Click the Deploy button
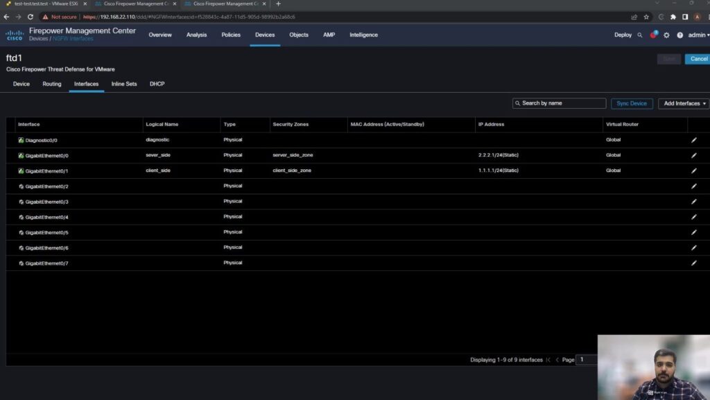 tap(623, 35)
